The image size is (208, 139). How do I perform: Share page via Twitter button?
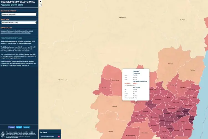click(19, 127)
